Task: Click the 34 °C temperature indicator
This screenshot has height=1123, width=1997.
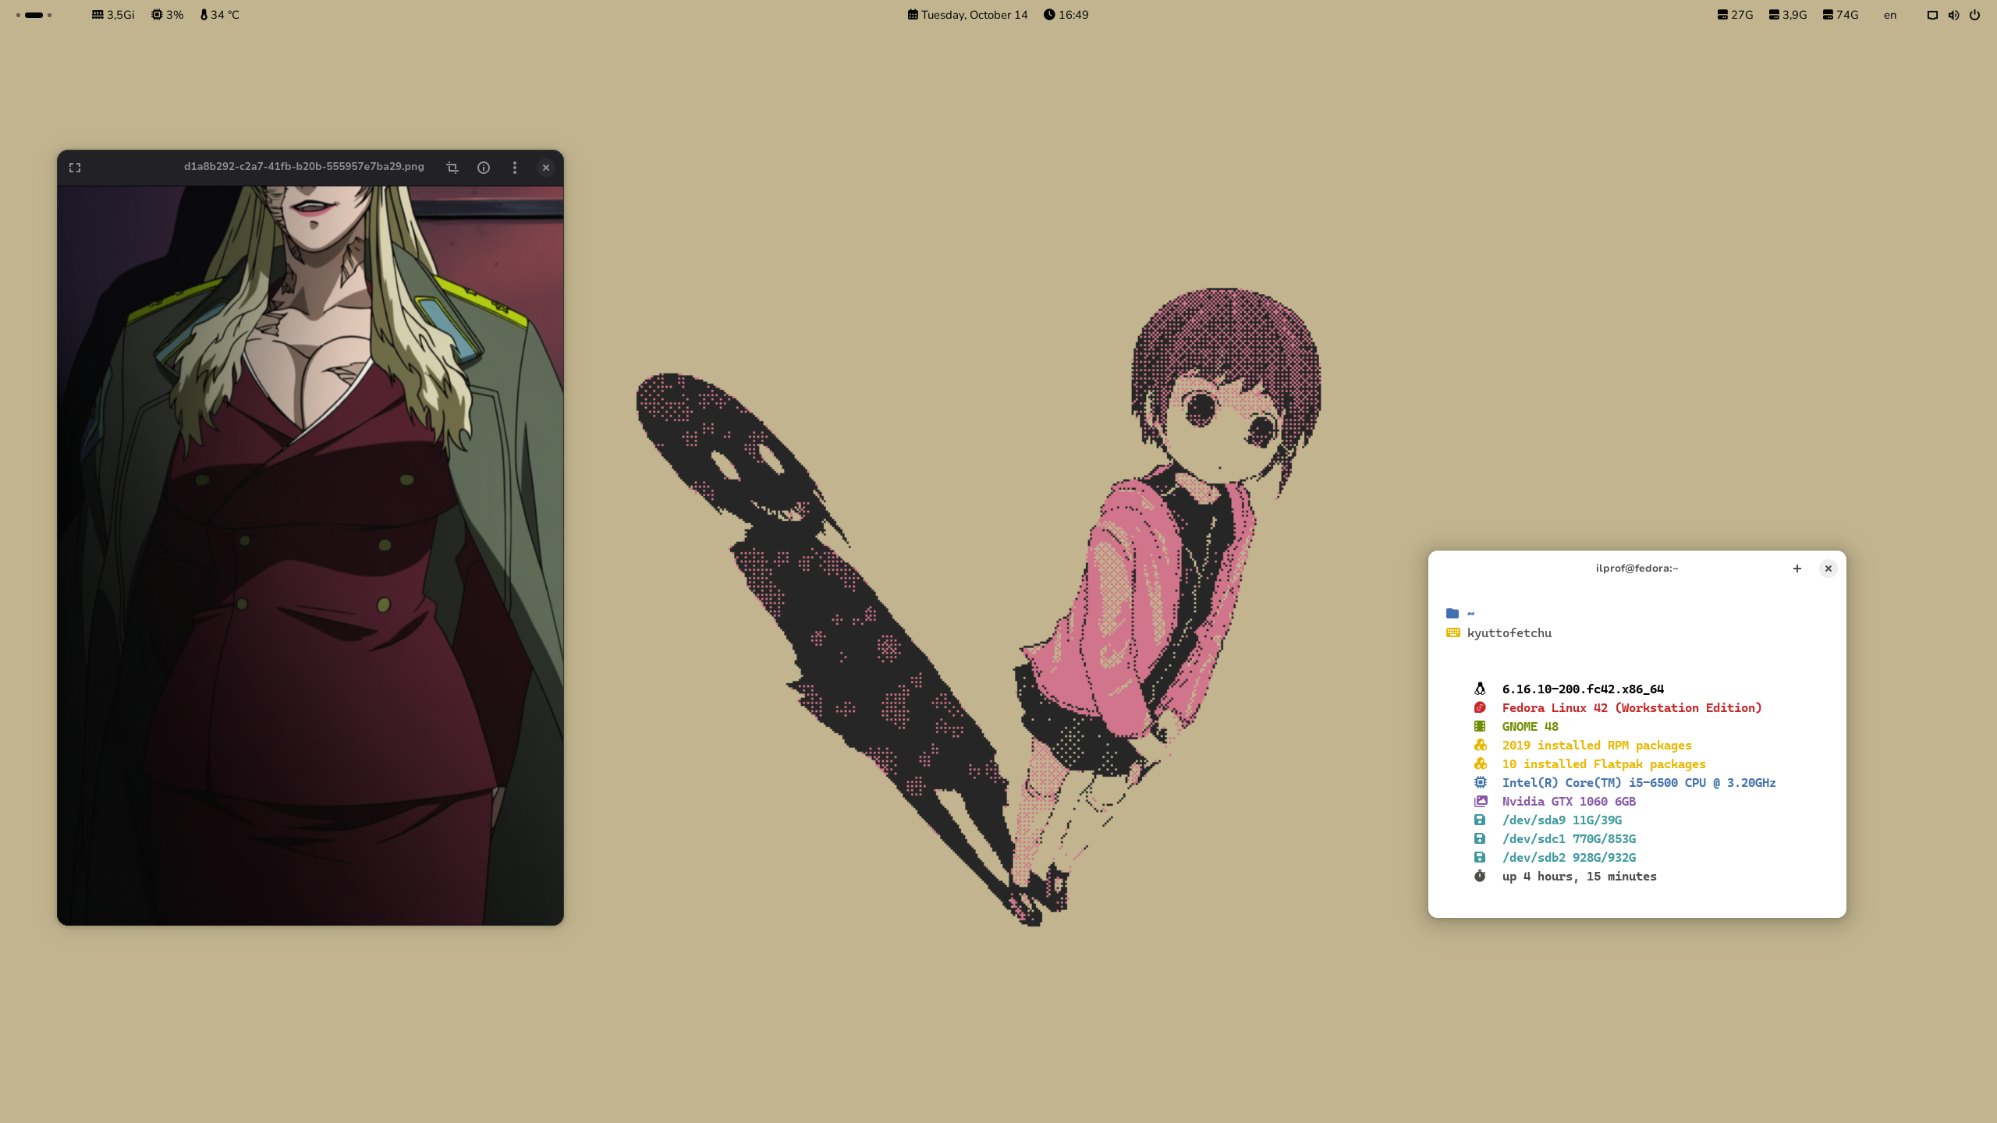Action: click(x=220, y=15)
